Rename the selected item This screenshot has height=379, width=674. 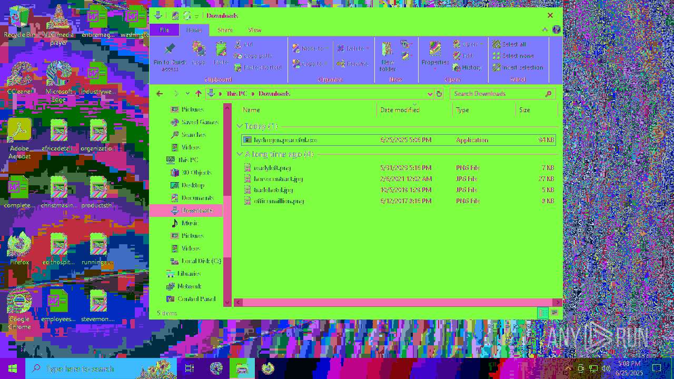[353, 64]
